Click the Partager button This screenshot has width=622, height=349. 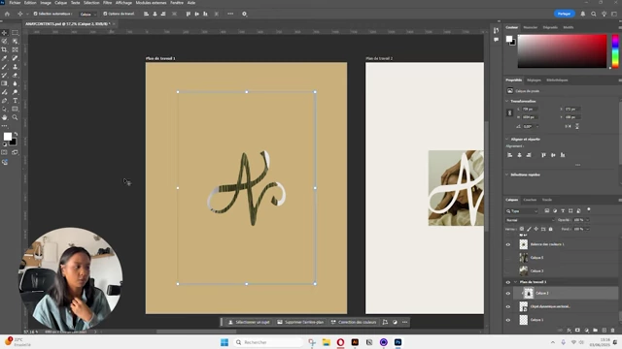564,14
